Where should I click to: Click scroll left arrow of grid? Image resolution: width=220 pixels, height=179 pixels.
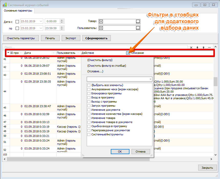click(5, 159)
